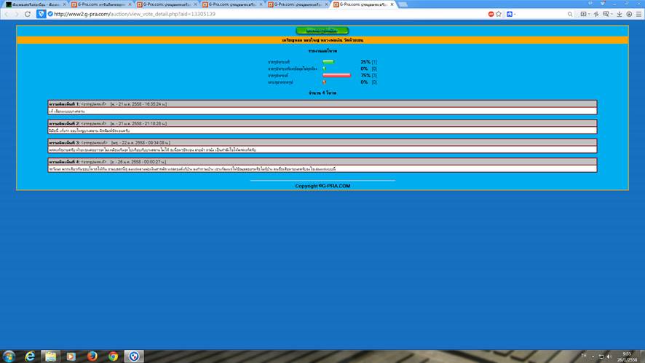Click the red adblock extension icon
Image resolution: width=645 pixels, height=363 pixels.
click(x=491, y=14)
